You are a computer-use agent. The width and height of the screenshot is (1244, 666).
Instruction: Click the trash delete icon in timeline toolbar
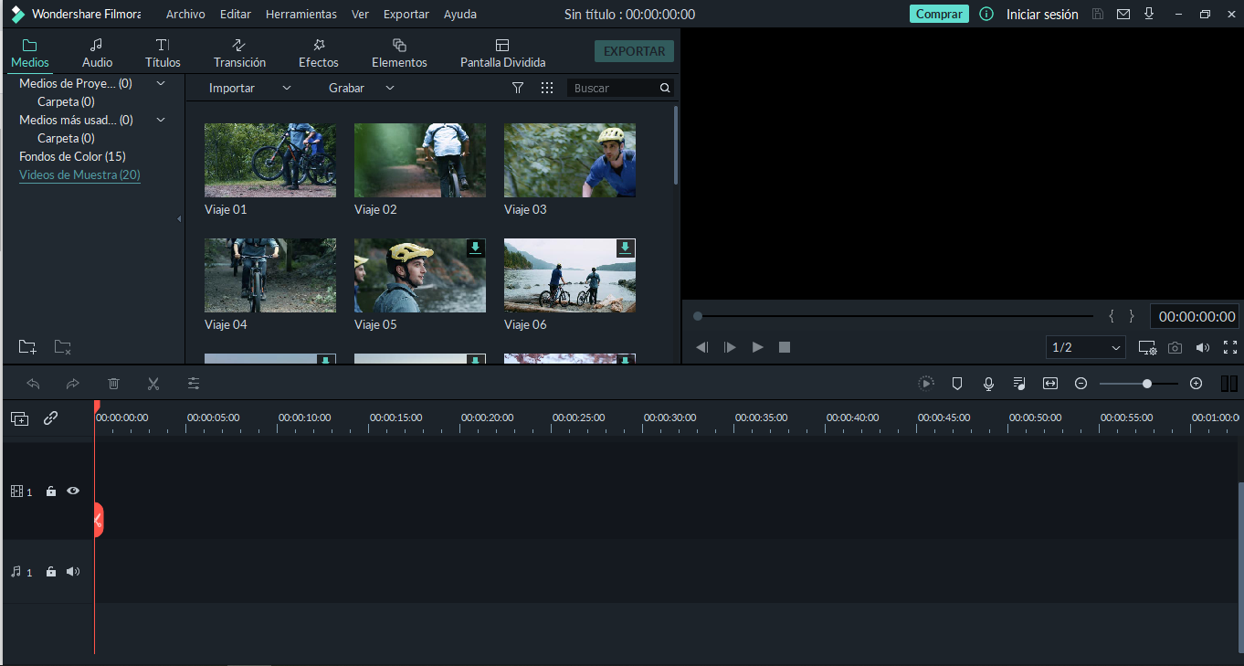[x=113, y=384]
